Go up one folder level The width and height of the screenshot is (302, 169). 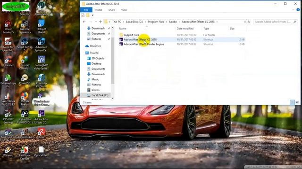coord(101,22)
